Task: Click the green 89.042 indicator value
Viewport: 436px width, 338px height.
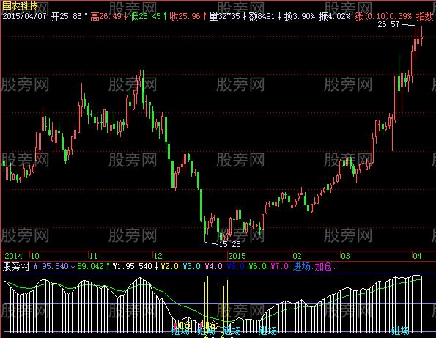Action: click(90, 266)
